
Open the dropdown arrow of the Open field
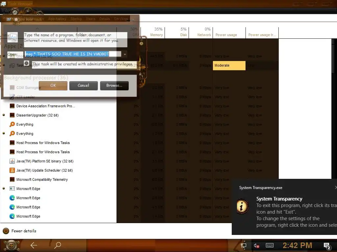pyautogui.click(x=125, y=54)
